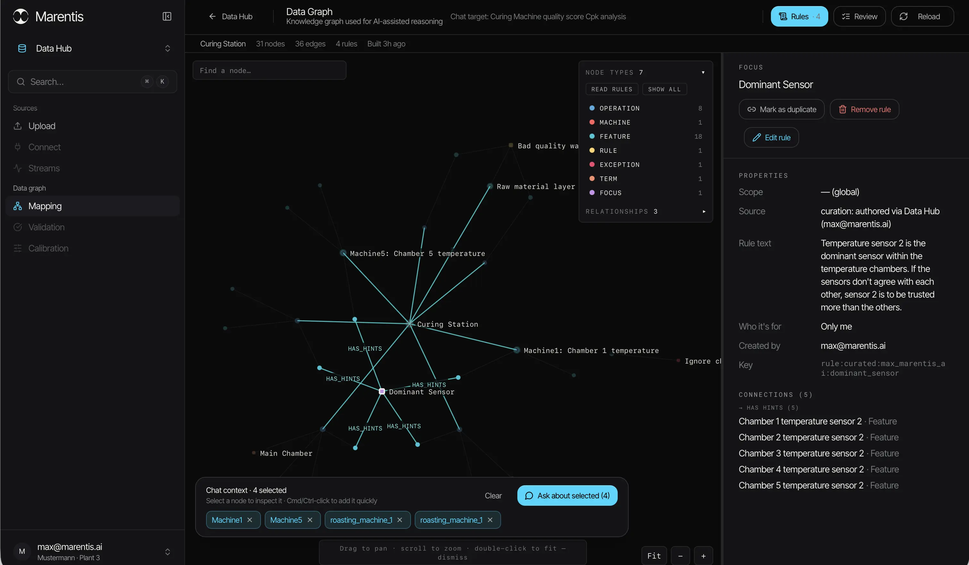969x565 pixels.
Task: Click the SHOW ALL button
Action: click(664, 89)
